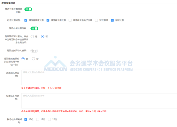Click the 发票抬头白名单 text area
The width and height of the screenshot is (177, 127).
point(99,101)
